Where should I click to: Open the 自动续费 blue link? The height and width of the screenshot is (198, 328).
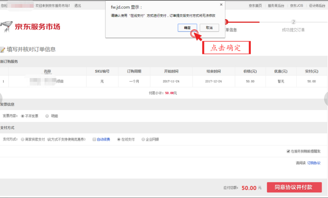point(103,140)
